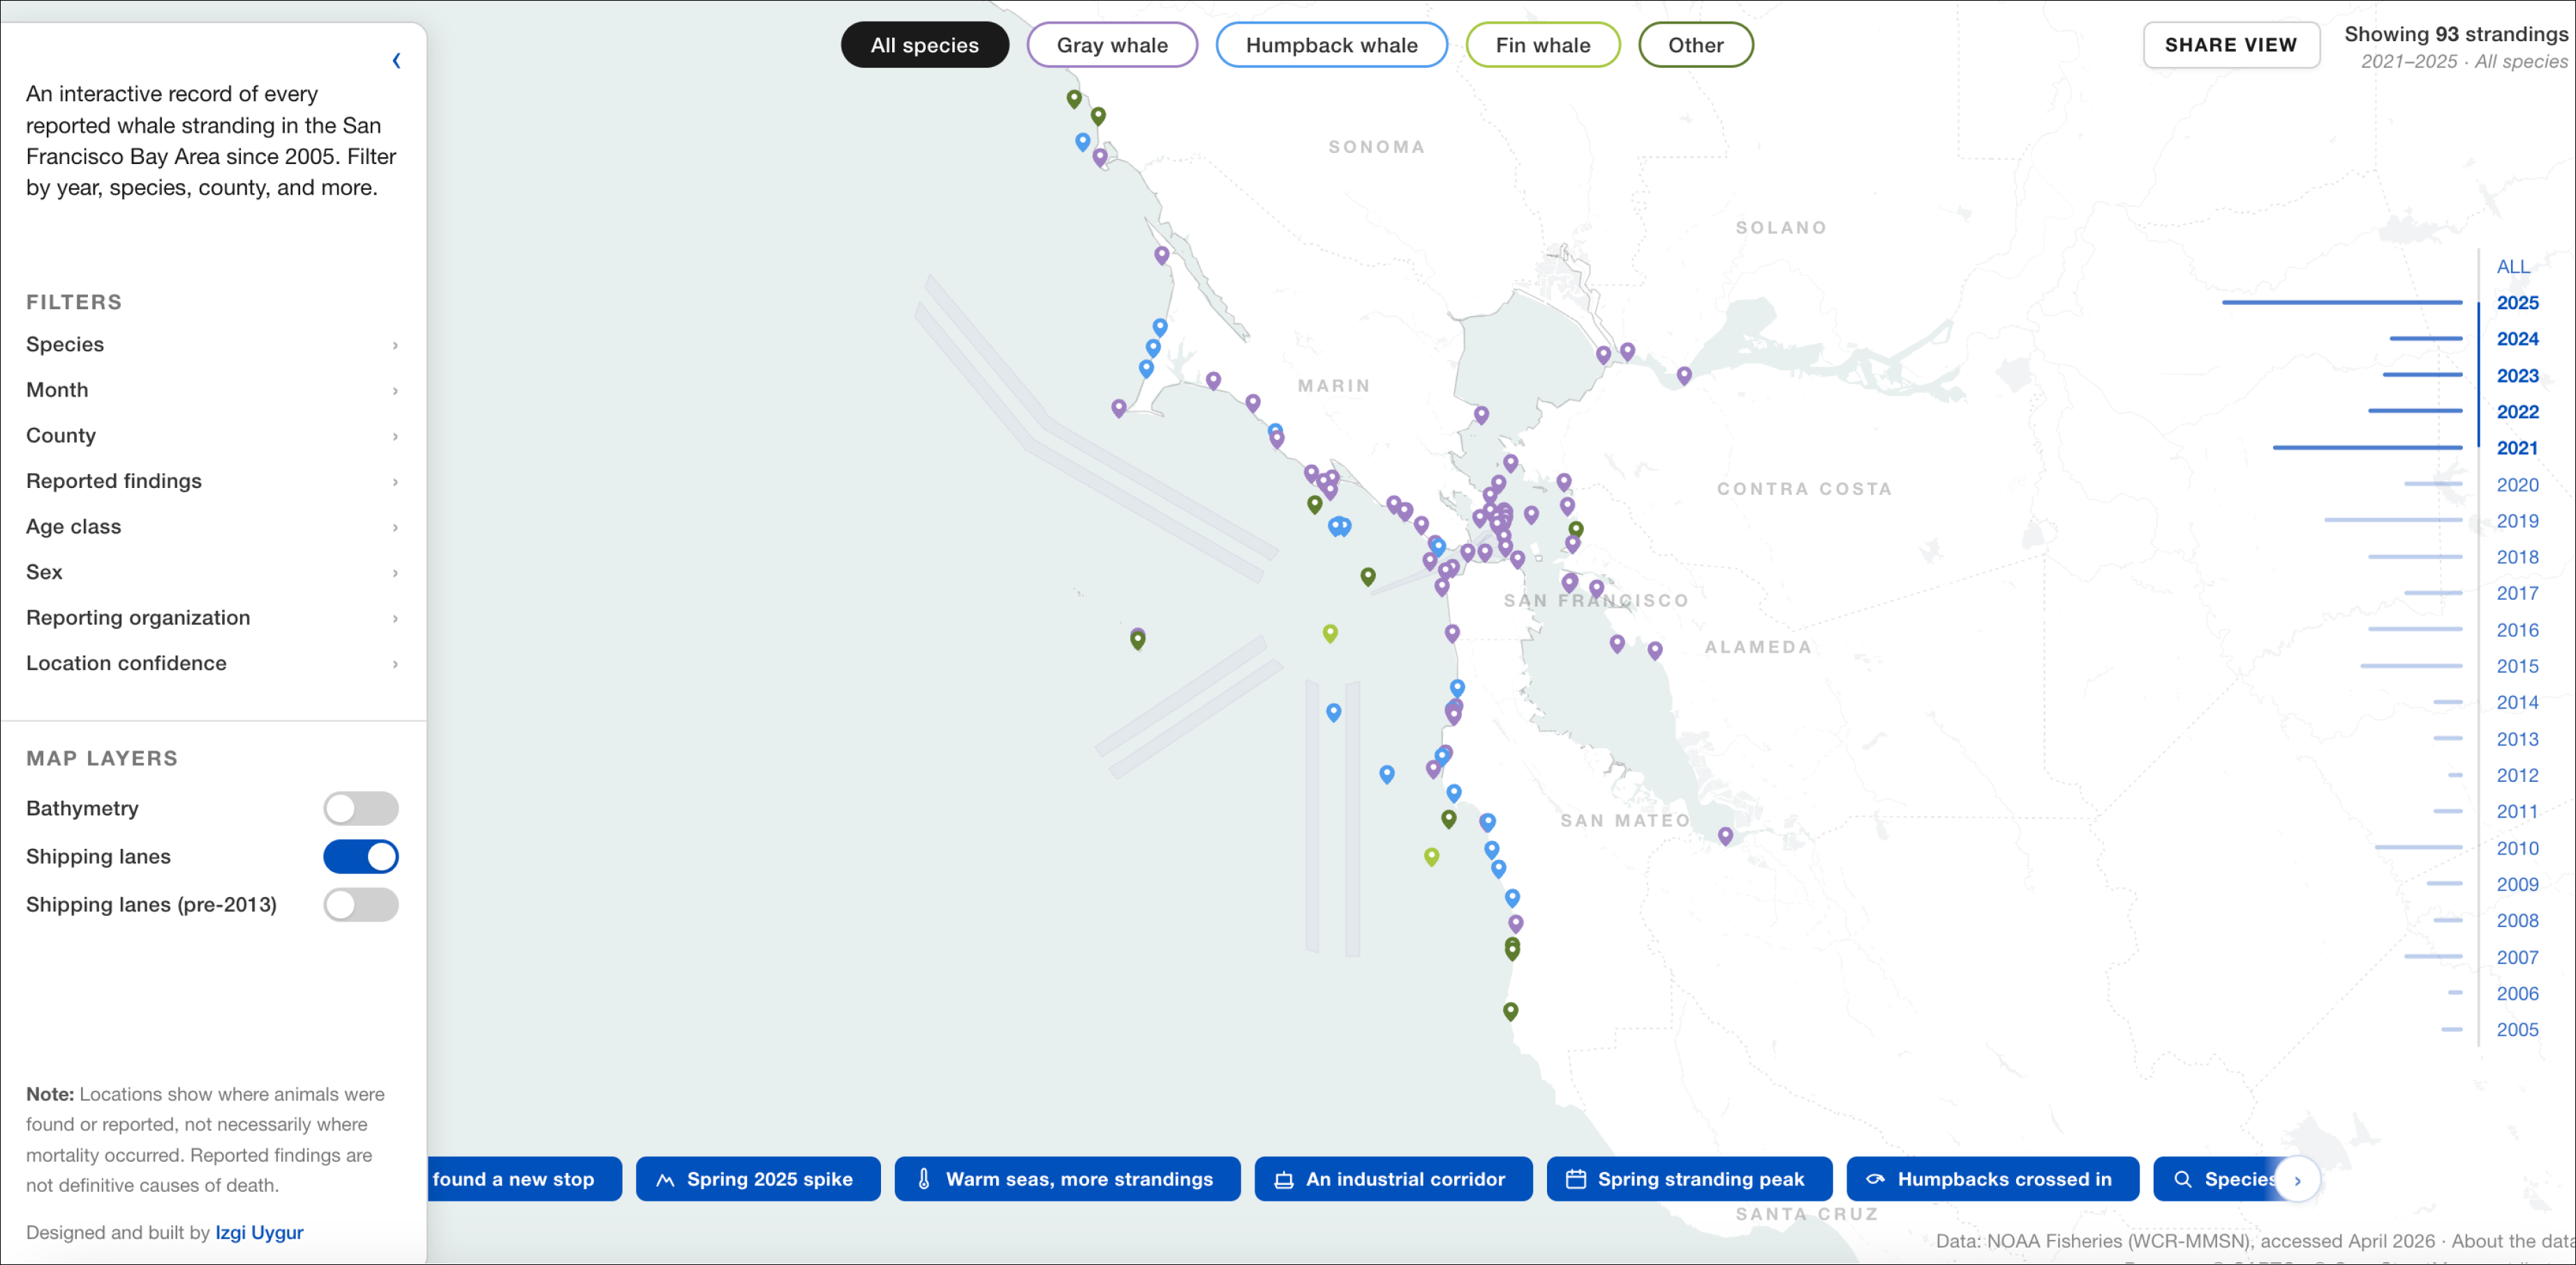Select blue marker below Sonoma coast pins
The height and width of the screenshot is (1265, 2576).
[x=1082, y=142]
